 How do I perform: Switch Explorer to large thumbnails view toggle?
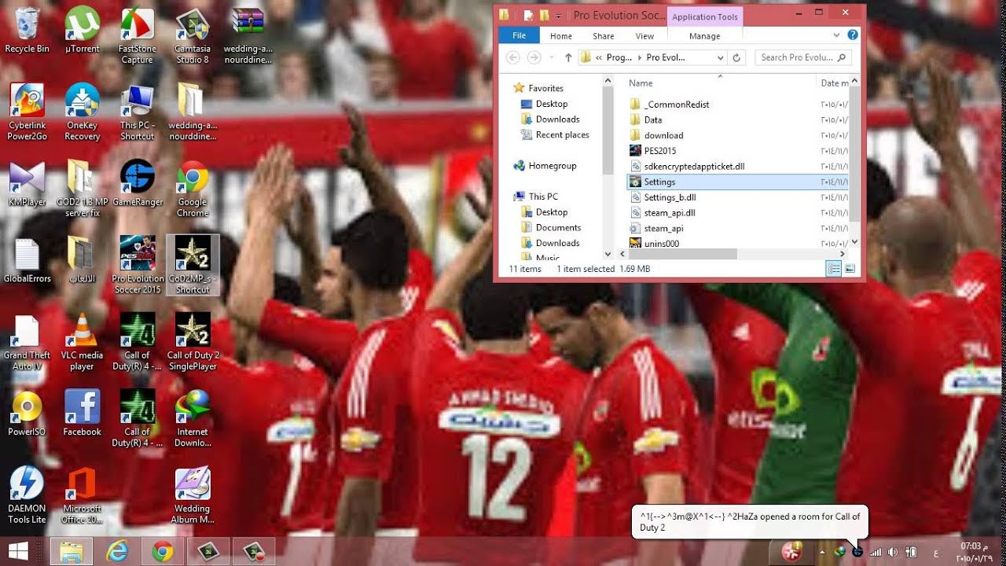(849, 269)
